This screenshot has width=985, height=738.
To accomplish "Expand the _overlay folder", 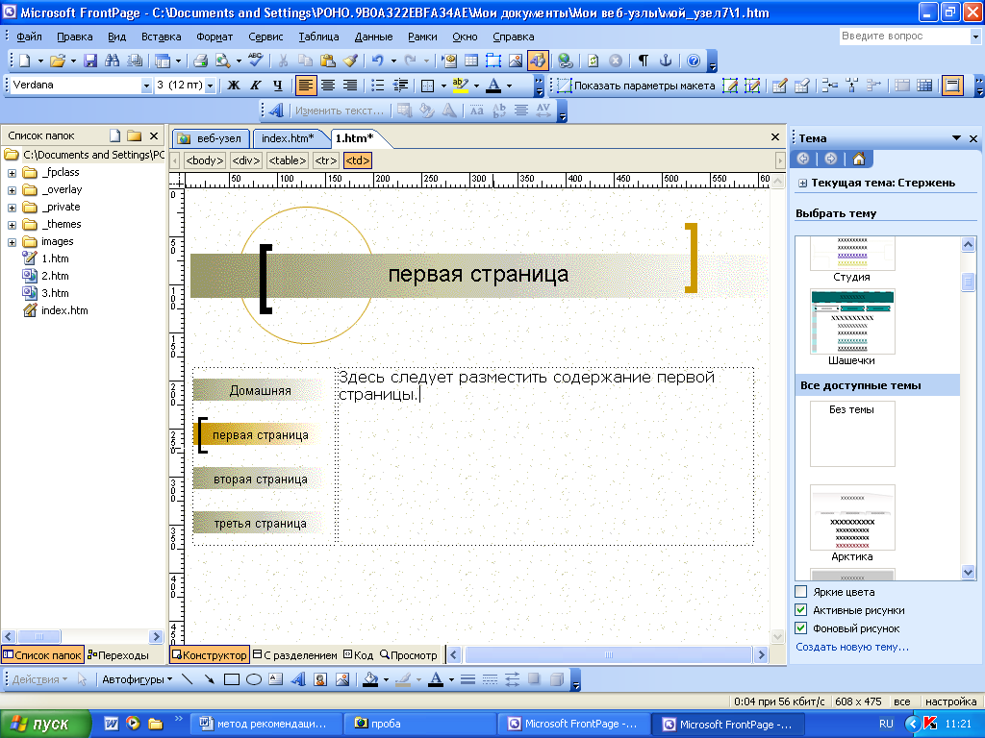I will [12, 190].
